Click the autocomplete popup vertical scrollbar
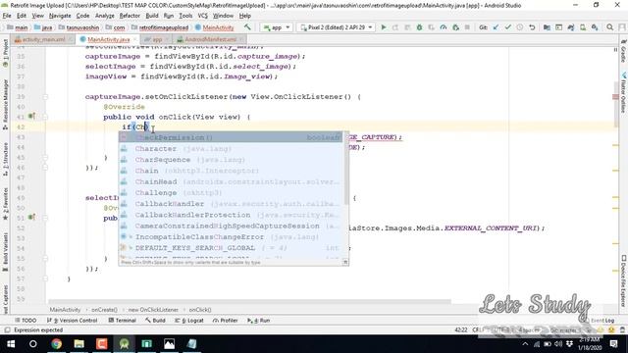The image size is (628, 353). (346, 168)
